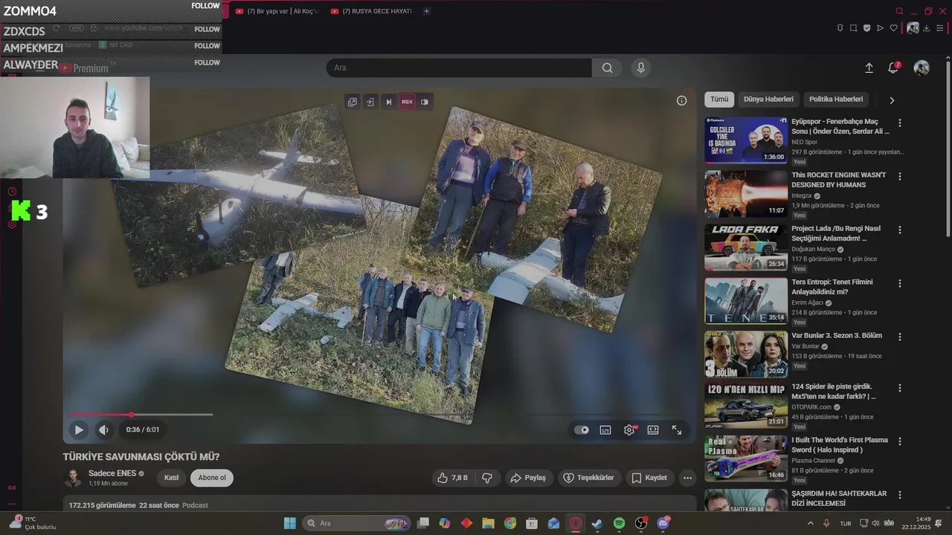The image size is (952, 535).
Task: Open File Explorer from taskbar
Action: [x=488, y=523]
